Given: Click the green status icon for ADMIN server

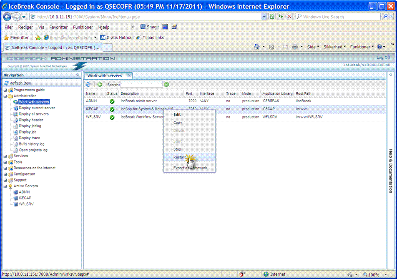Looking at the screenshot, I should click(112, 101).
